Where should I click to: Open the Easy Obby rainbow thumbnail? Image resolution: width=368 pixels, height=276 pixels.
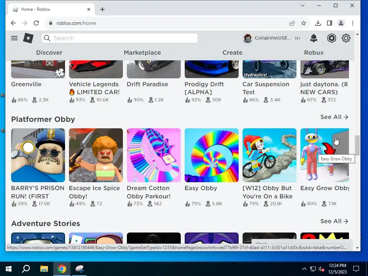pos(211,155)
